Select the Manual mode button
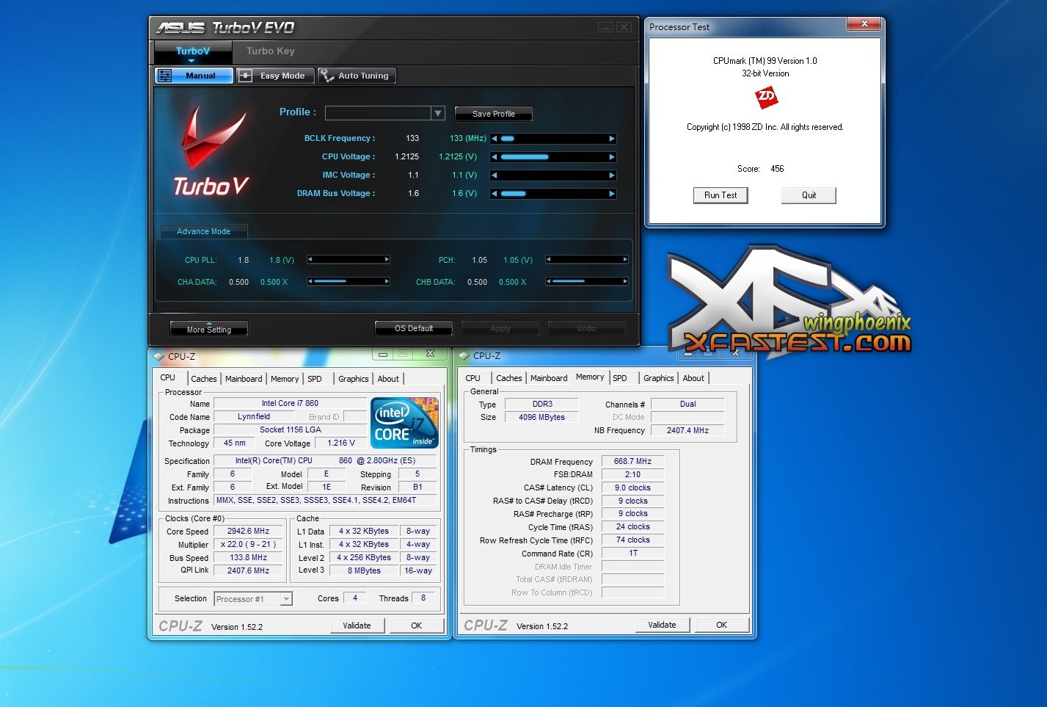This screenshot has width=1047, height=707. tap(194, 76)
